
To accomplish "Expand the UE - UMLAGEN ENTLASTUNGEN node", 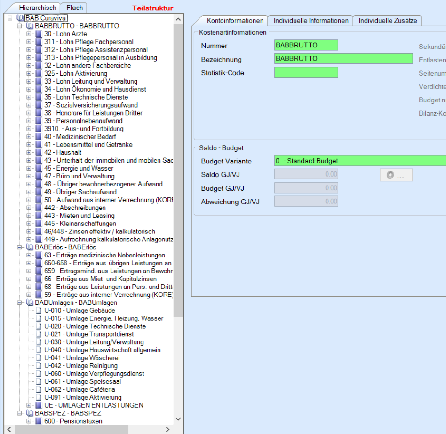I will pos(29,405).
